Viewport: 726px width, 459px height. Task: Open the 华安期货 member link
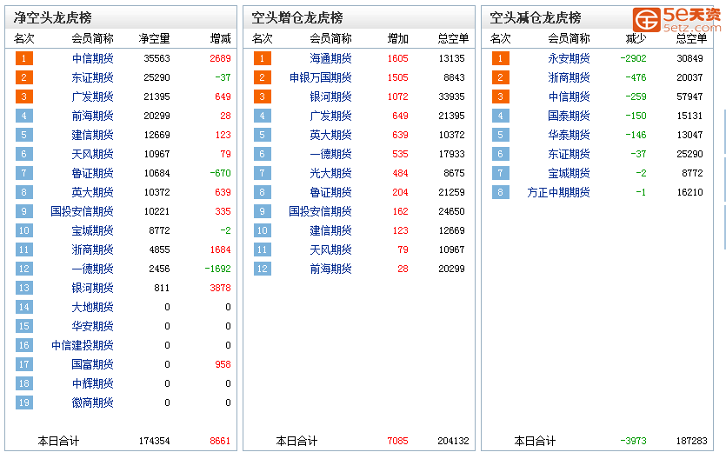click(93, 326)
